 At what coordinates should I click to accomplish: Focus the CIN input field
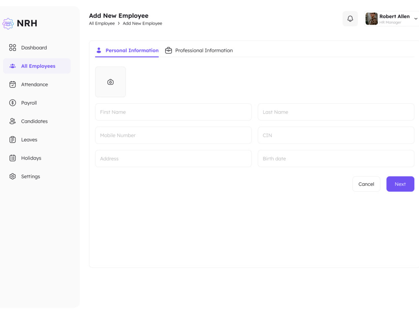pos(336,135)
